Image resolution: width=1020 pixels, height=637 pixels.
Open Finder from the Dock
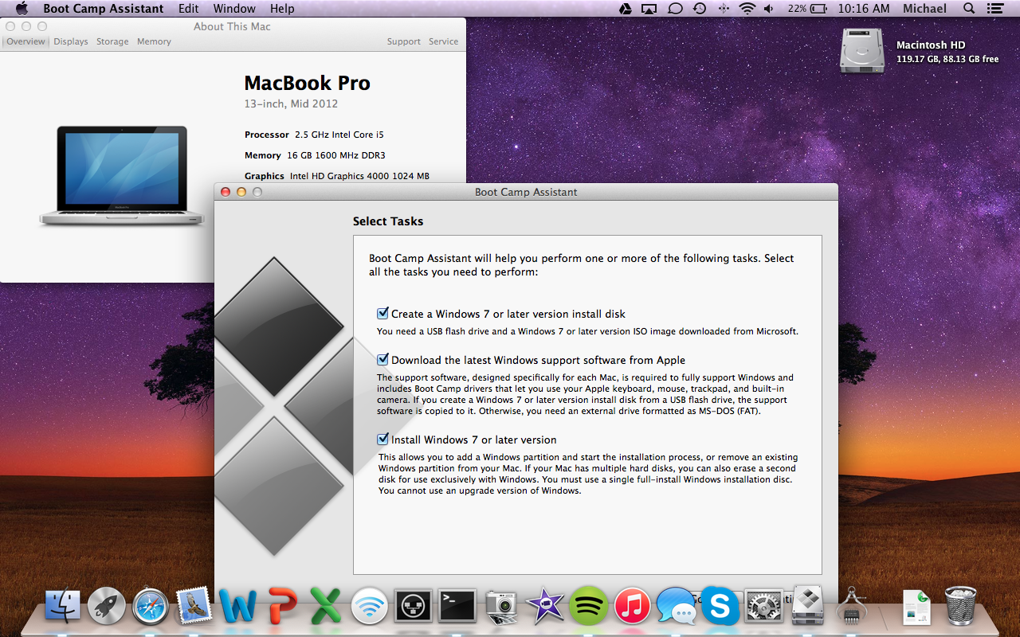pyautogui.click(x=64, y=607)
